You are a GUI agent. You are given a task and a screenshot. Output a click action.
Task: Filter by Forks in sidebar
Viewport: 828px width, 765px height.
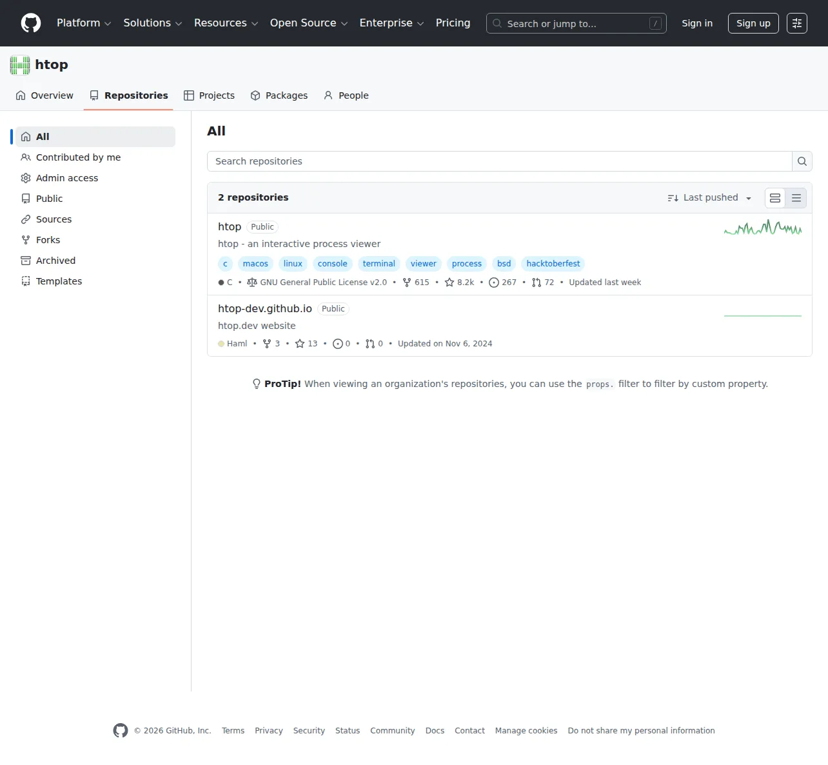pos(95,240)
